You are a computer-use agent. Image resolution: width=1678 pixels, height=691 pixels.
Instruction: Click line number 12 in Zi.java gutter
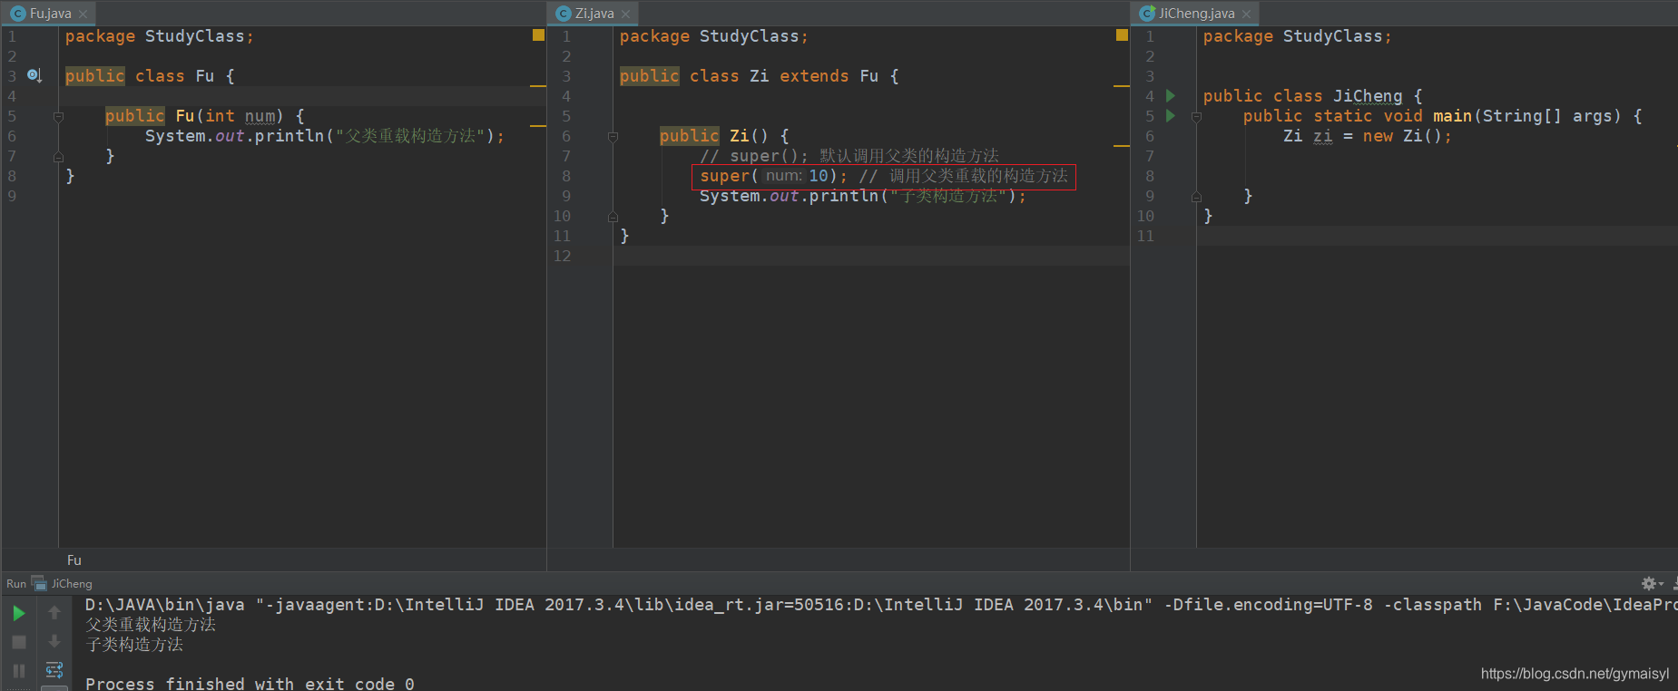tap(563, 256)
